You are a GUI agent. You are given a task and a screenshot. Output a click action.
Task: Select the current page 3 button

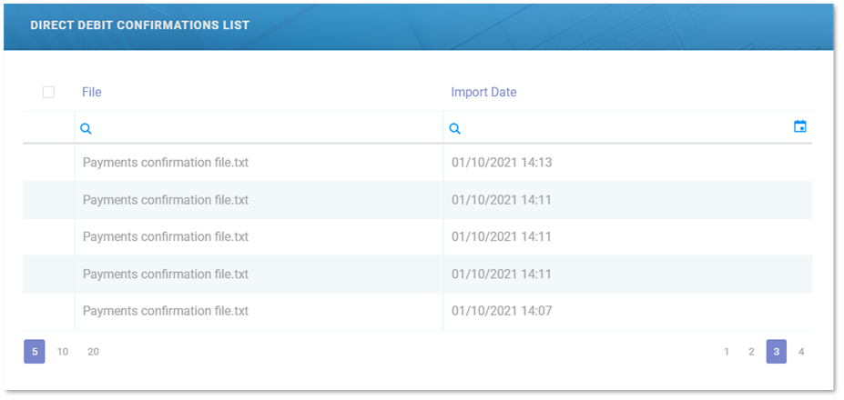tap(776, 352)
